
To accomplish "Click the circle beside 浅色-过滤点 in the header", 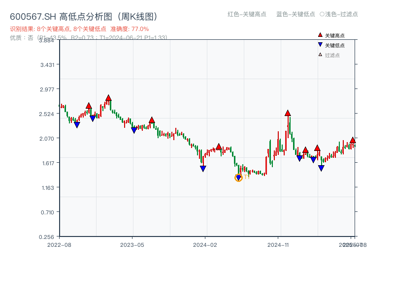I will (x=322, y=14).
